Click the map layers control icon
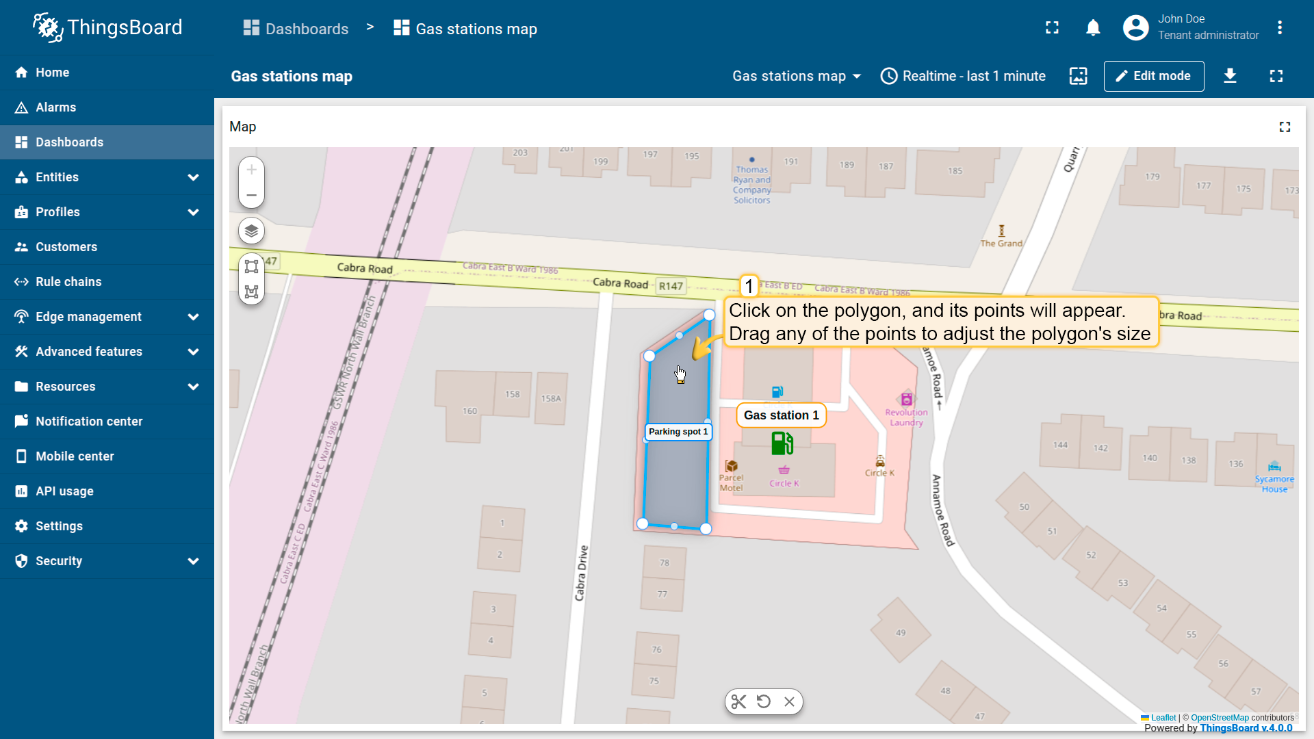The image size is (1314, 739). [x=251, y=231]
